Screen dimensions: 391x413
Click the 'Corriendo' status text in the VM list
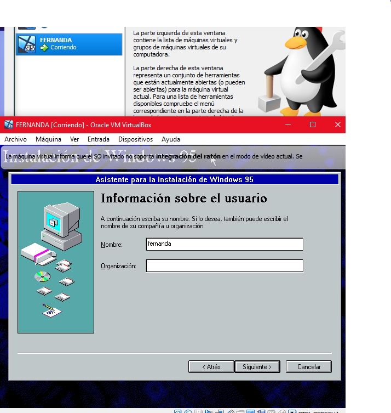coord(64,47)
